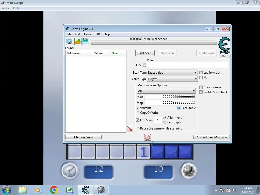This screenshot has width=260, height=195.
Task: Click the Fast Scan alignment value field
Action: click(158, 120)
